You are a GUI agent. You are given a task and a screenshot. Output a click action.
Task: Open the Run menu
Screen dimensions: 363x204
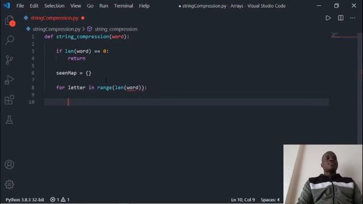[104, 6]
